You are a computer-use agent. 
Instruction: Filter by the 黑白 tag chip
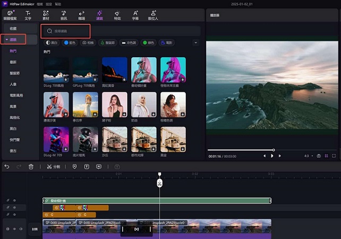point(52,42)
